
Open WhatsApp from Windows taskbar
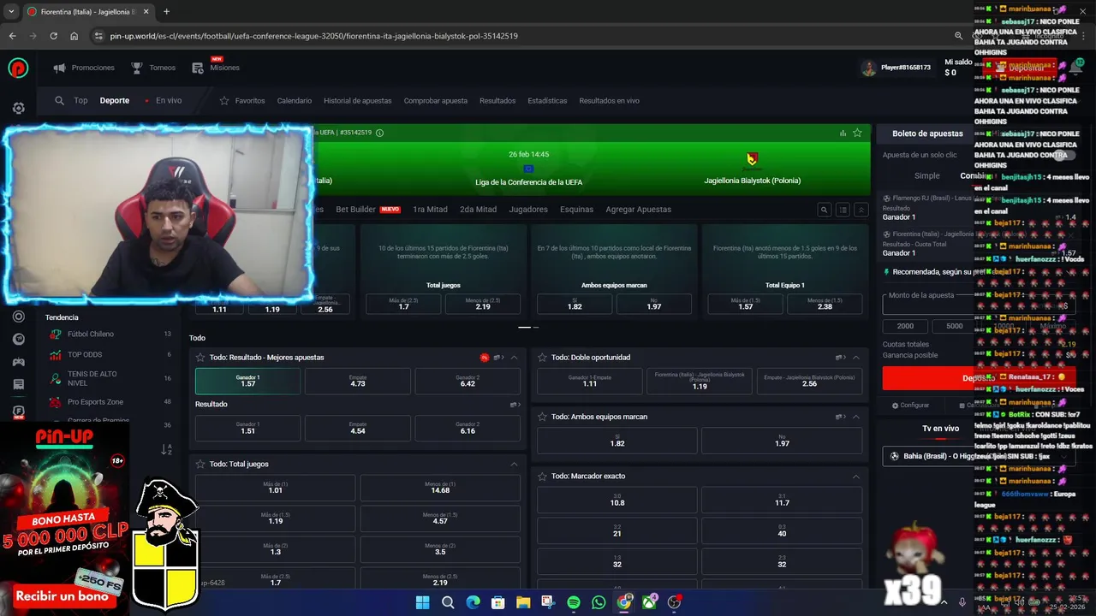pyautogui.click(x=599, y=602)
